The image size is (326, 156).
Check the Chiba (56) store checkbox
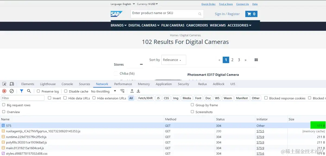116,74
